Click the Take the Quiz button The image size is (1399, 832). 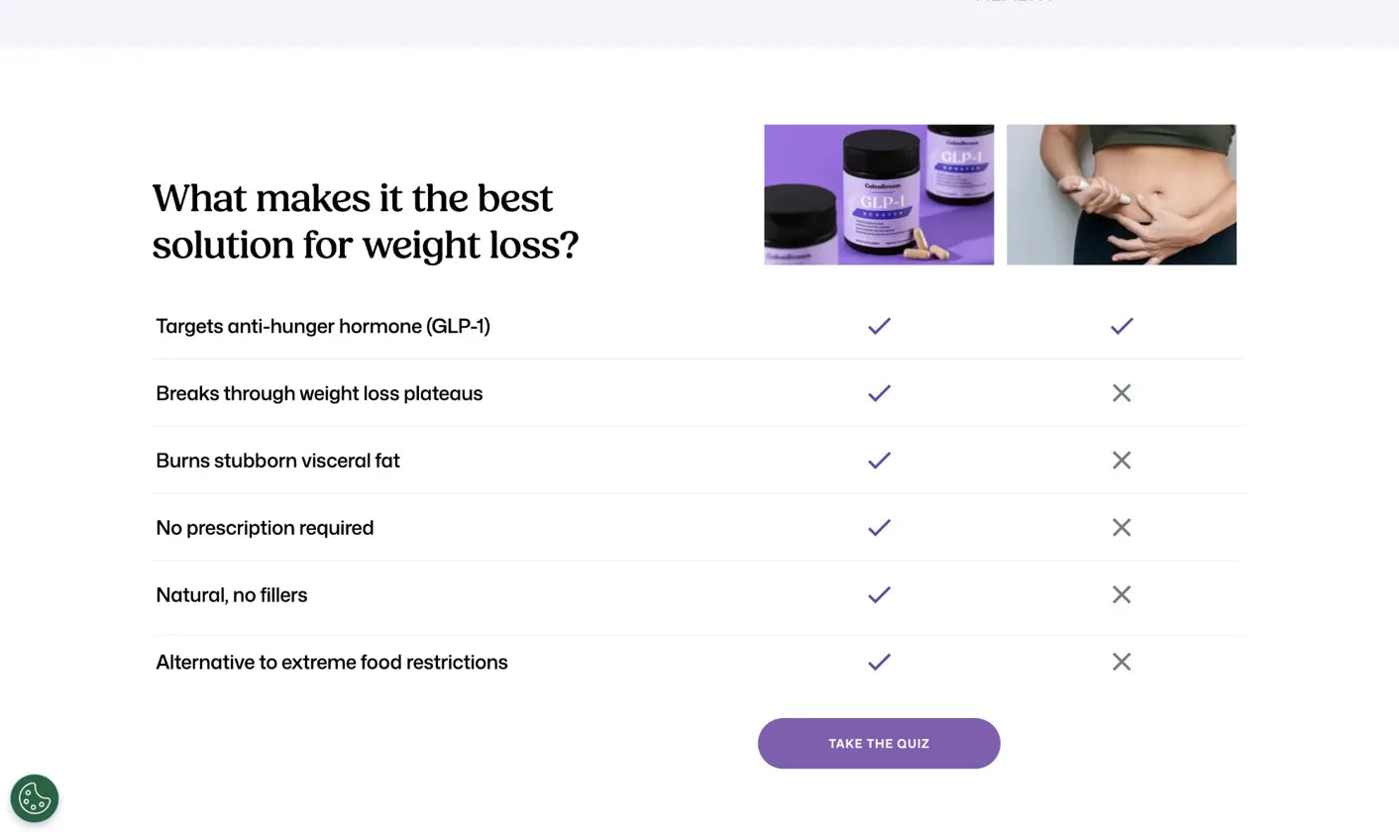tap(879, 744)
